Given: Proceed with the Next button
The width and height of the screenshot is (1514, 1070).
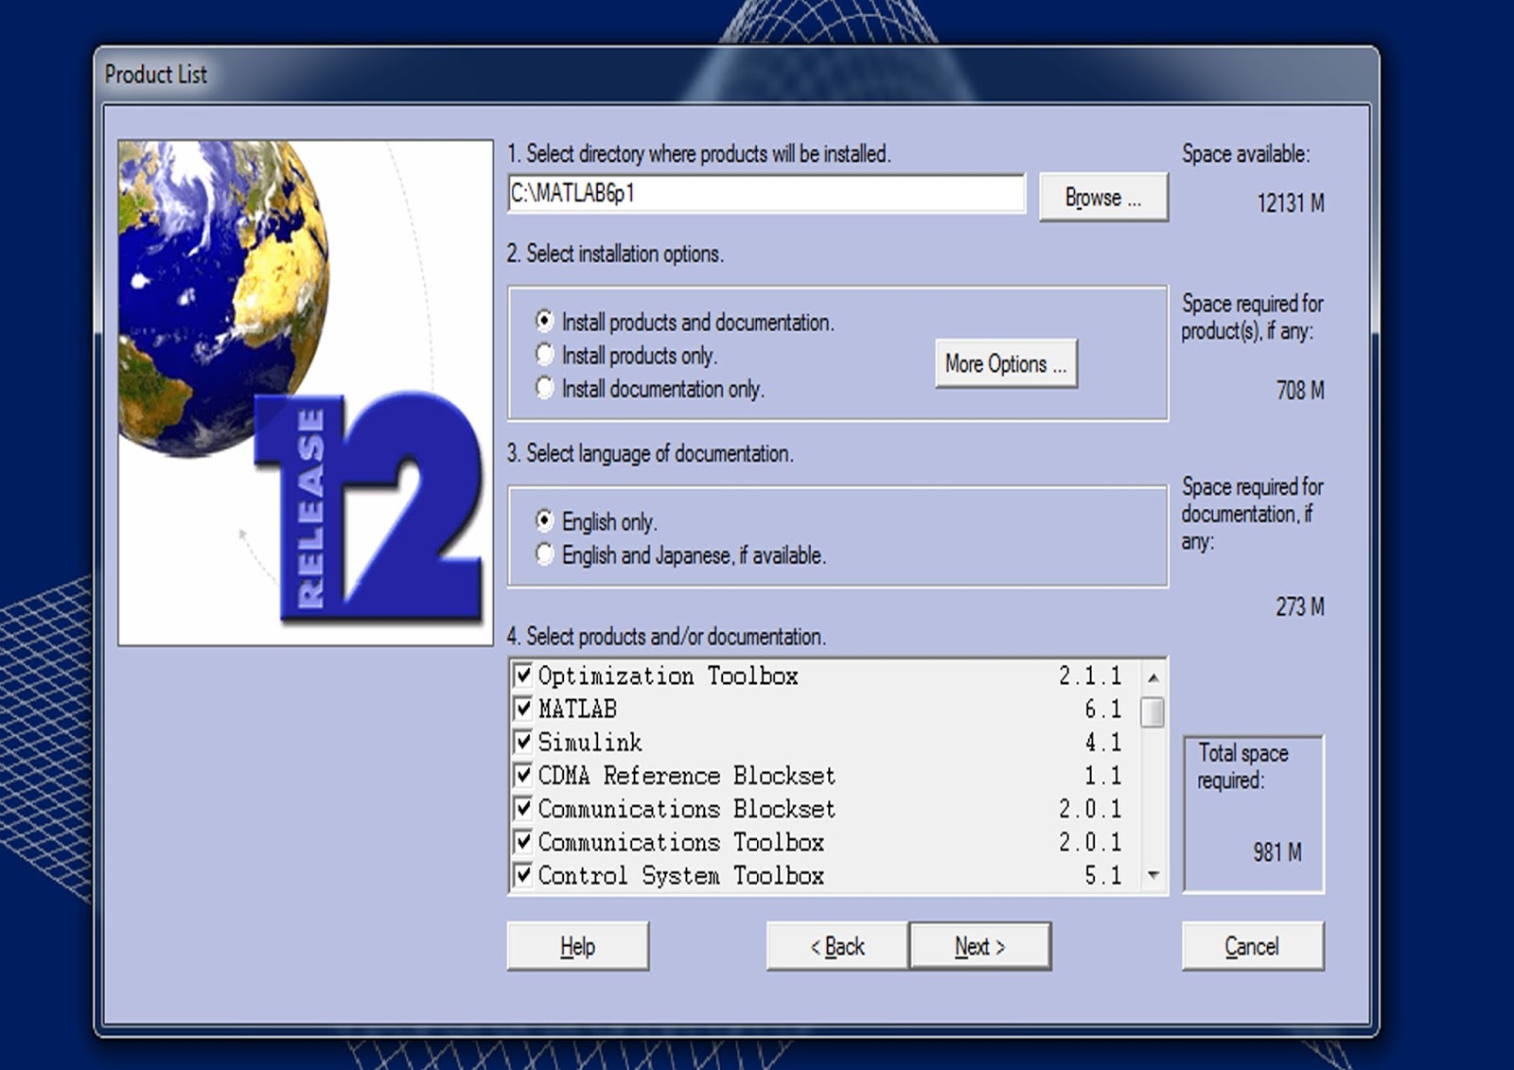Looking at the screenshot, I should tap(980, 946).
